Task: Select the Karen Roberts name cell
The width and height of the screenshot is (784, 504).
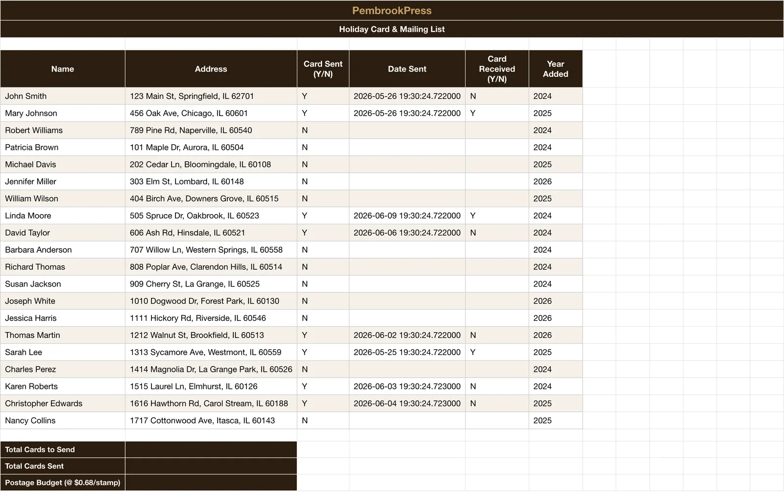Action: 63,386
